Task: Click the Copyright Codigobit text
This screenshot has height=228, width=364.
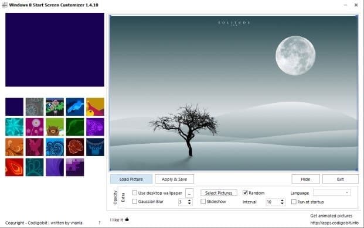Action: 44,223
